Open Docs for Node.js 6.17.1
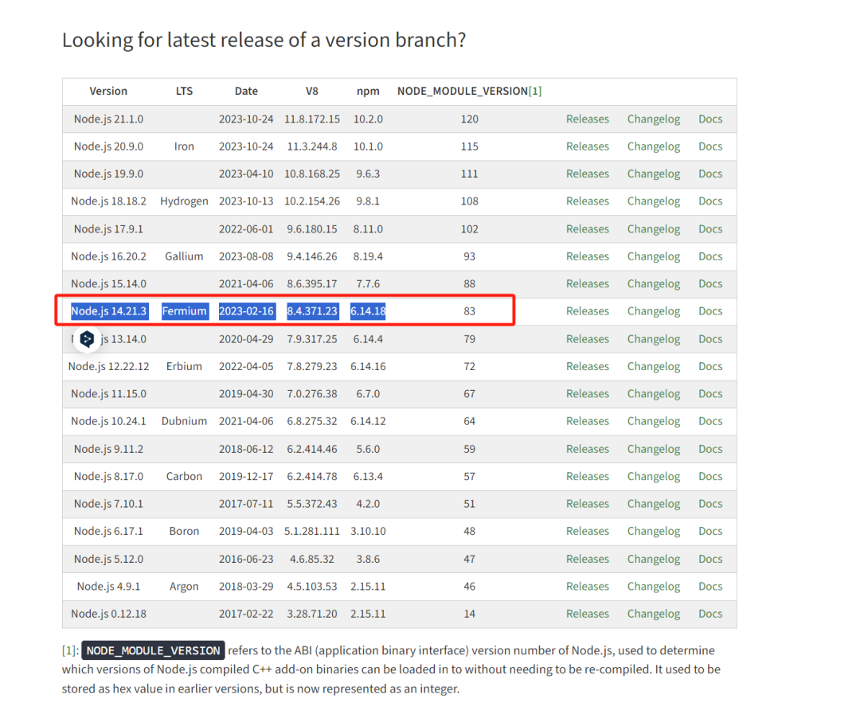Screen dimensions: 860x722 pos(710,532)
